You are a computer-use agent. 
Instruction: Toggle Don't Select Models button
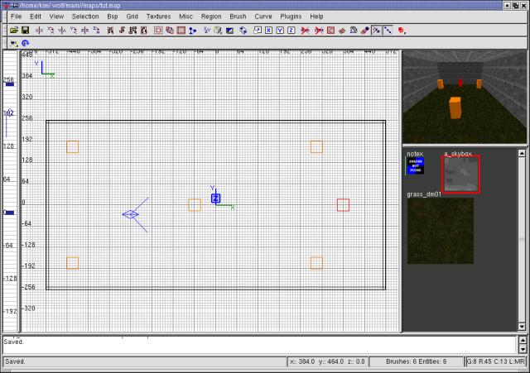(x=319, y=31)
